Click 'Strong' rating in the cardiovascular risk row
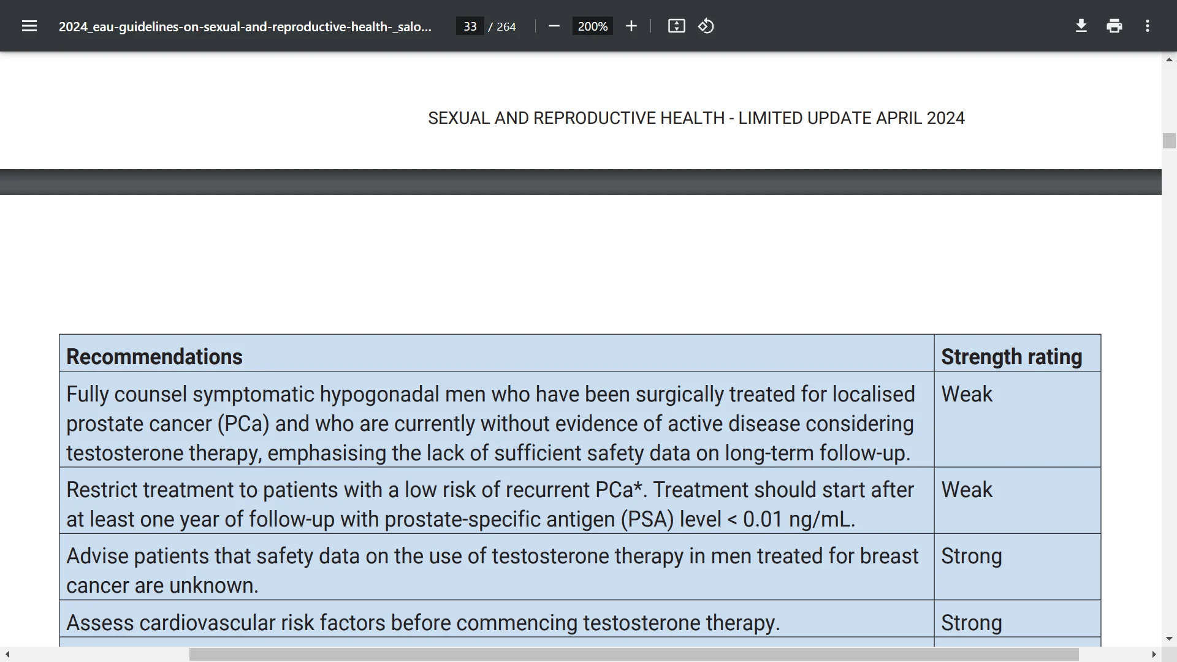Screen dimensions: 1177x662 coord(972,623)
